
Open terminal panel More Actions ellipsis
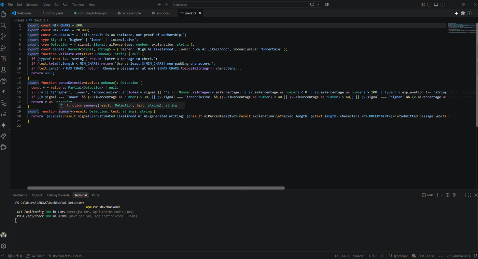click(461, 195)
